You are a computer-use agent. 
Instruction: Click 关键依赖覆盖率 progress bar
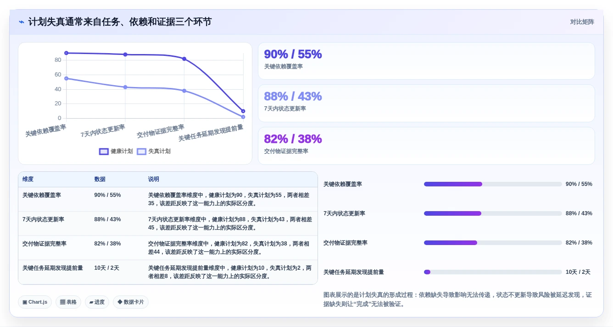[x=493, y=184]
